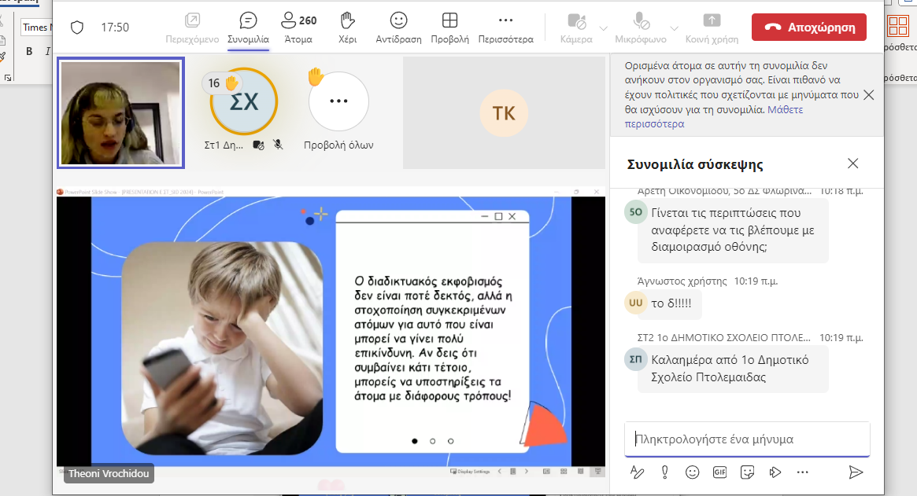
Task: Select message 'το δ!!!!!'
Action: [671, 303]
